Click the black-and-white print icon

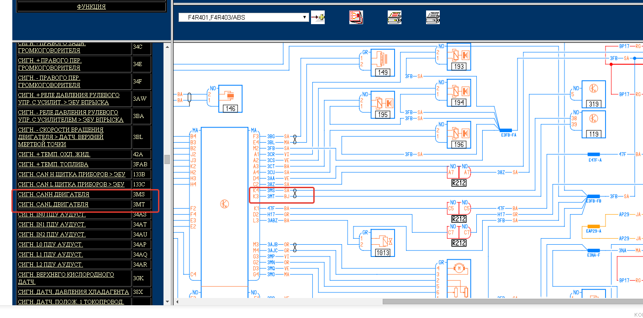point(433,17)
